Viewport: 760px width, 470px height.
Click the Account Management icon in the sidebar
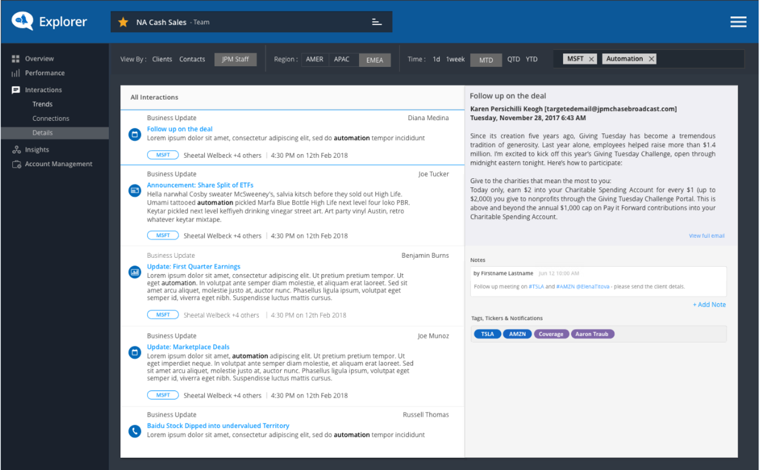(16, 164)
